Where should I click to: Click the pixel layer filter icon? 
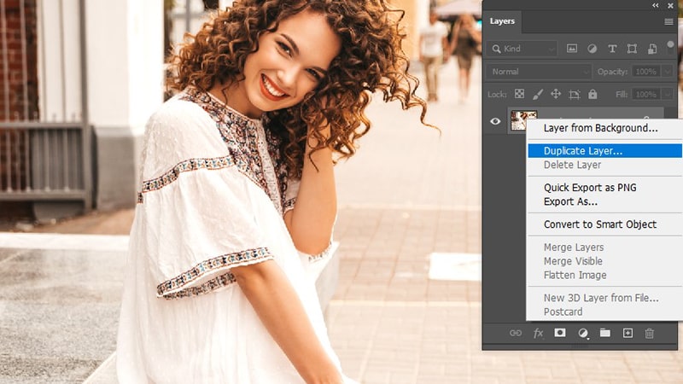point(572,49)
